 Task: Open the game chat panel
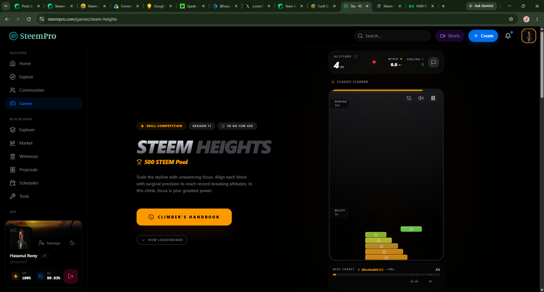[433, 62]
